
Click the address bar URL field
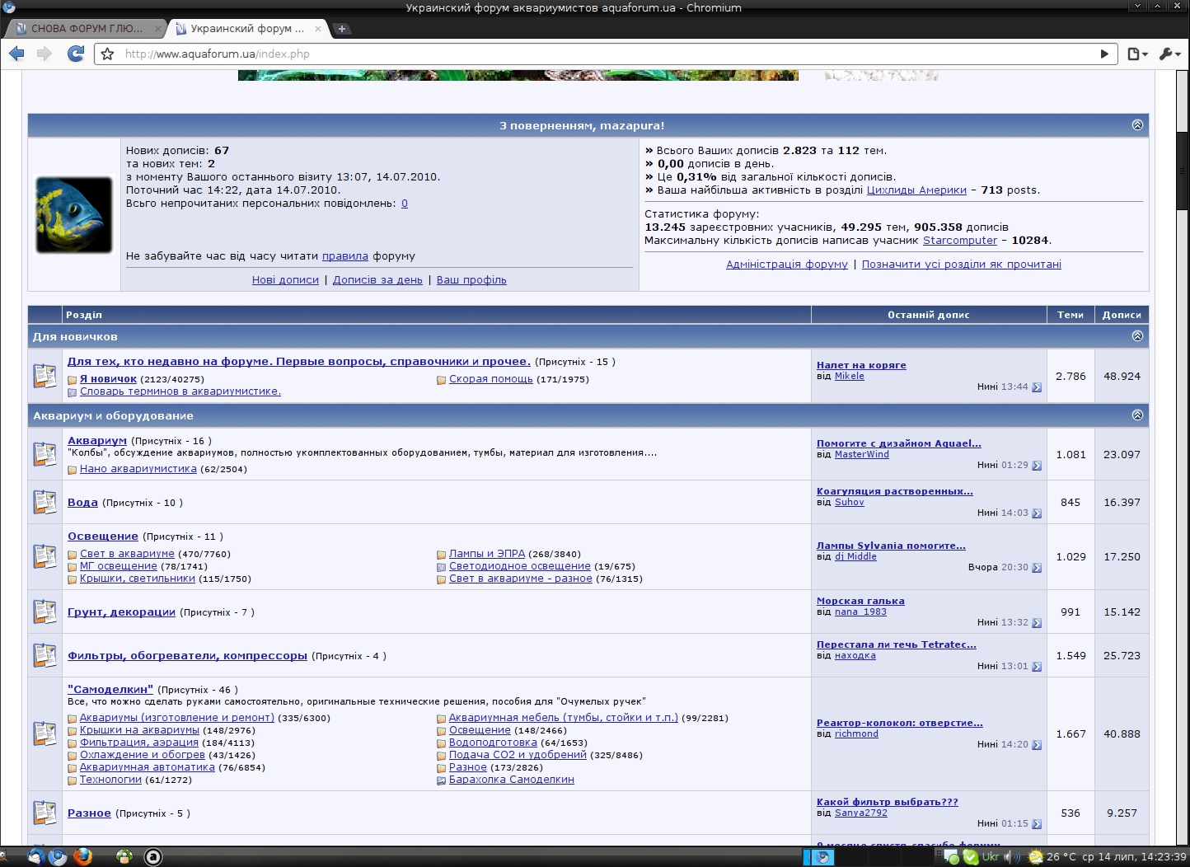(577, 54)
